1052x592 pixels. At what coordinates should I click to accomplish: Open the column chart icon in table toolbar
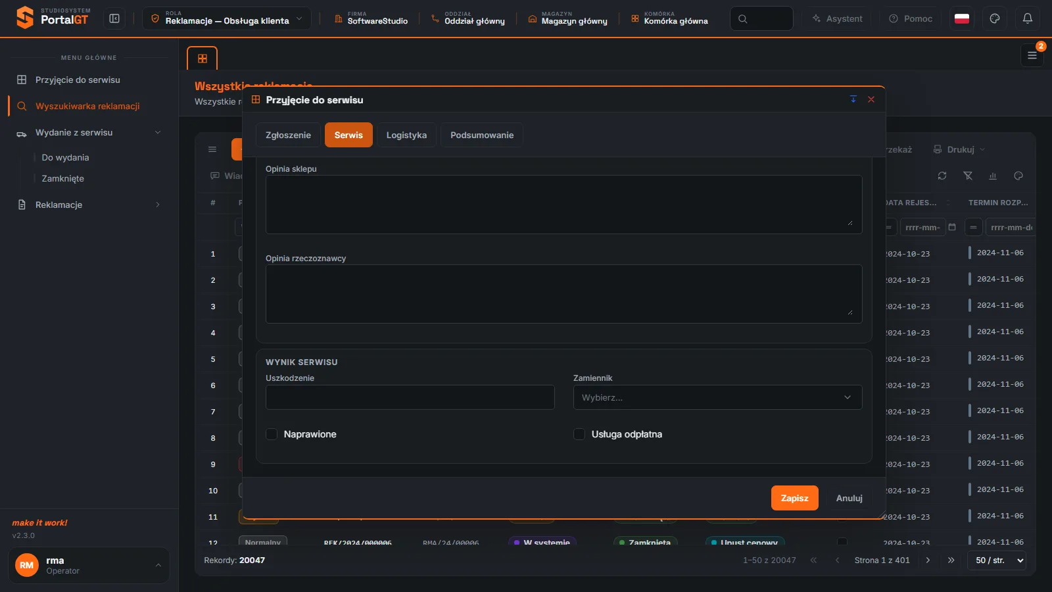(993, 176)
